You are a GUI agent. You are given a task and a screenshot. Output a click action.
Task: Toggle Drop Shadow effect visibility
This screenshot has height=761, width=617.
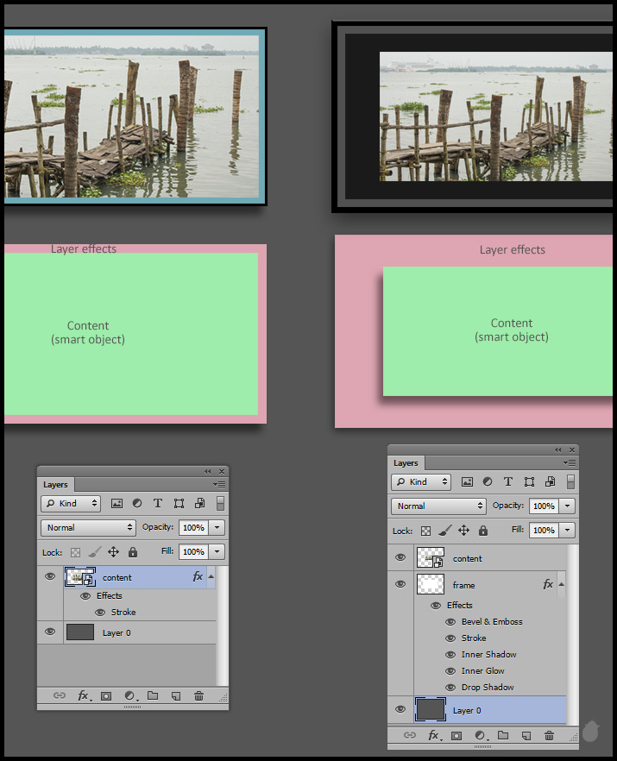point(450,688)
